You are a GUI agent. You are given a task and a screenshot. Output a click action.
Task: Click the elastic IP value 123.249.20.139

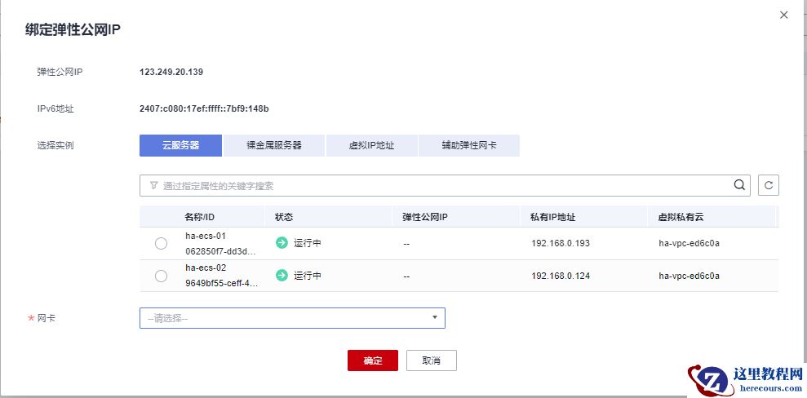[x=171, y=72]
